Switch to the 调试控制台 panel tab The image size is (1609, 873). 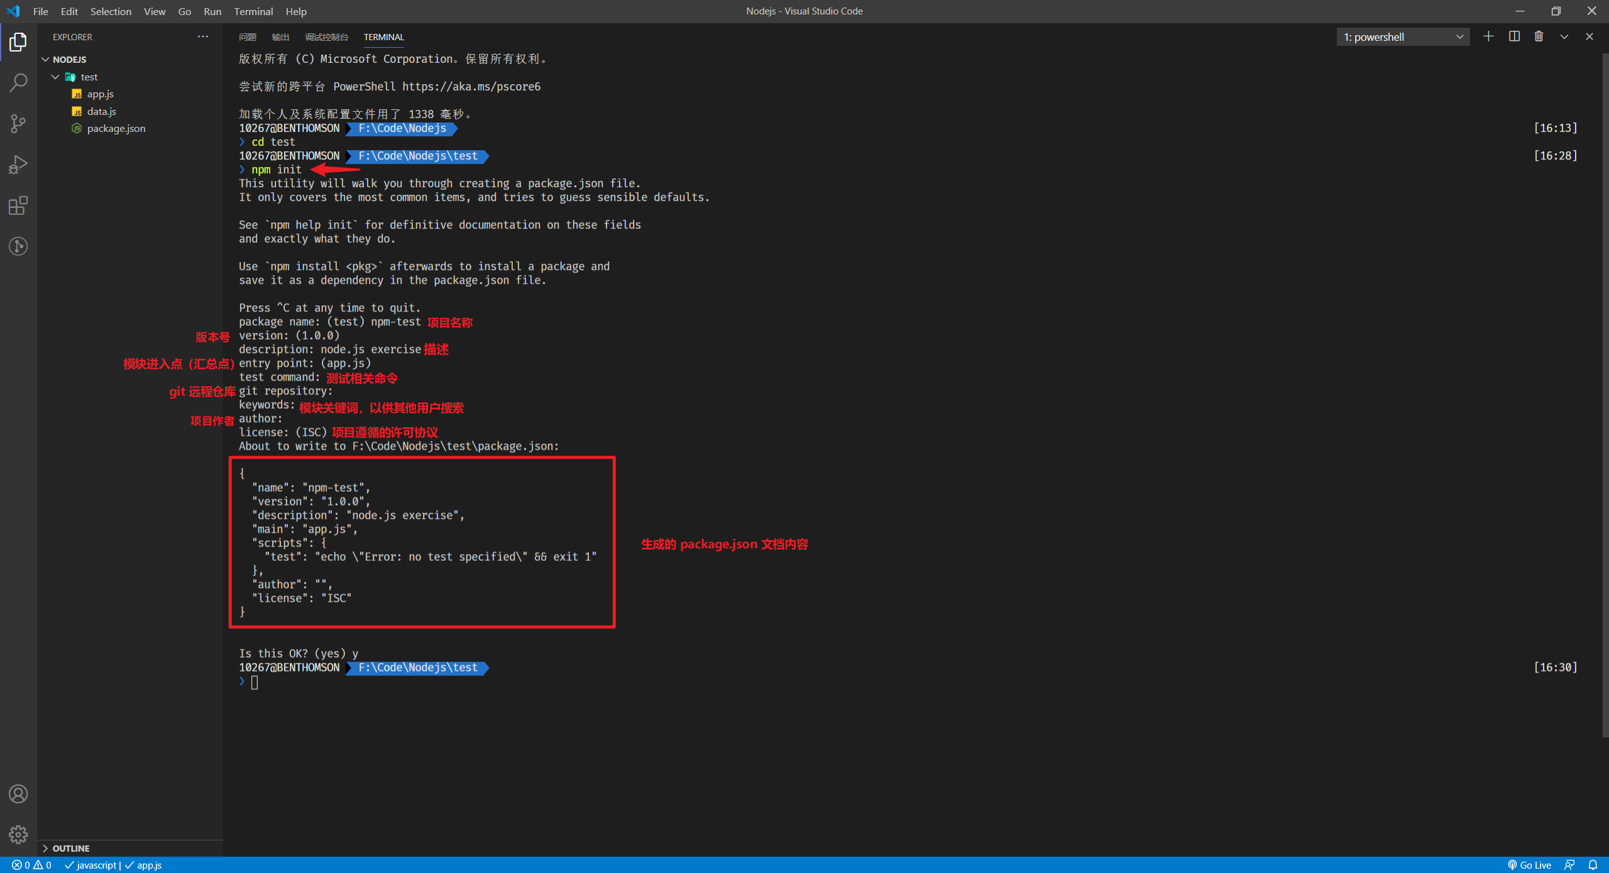pos(326,37)
